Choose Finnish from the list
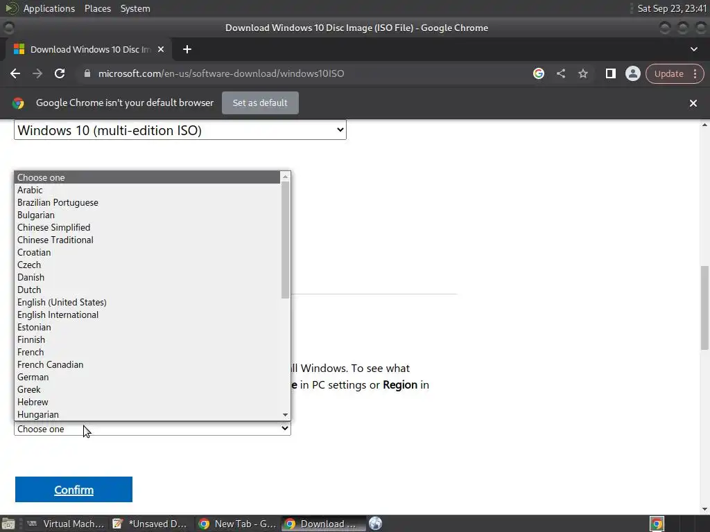 point(148,339)
